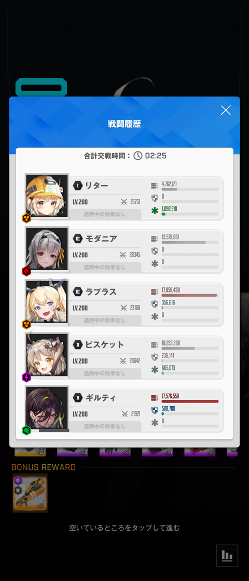
Task: Select the bonus reward arm equipment item
Action: coord(30,493)
